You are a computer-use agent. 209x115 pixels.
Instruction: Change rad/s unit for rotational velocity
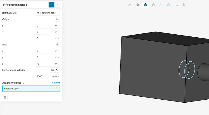click(x=55, y=76)
